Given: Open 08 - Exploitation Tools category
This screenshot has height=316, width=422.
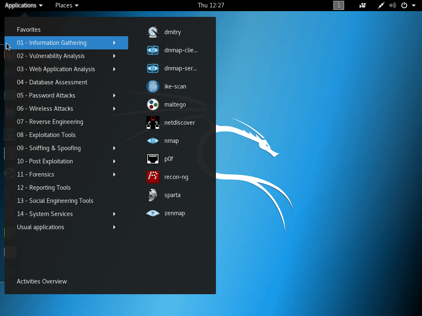Looking at the screenshot, I should (66, 135).
